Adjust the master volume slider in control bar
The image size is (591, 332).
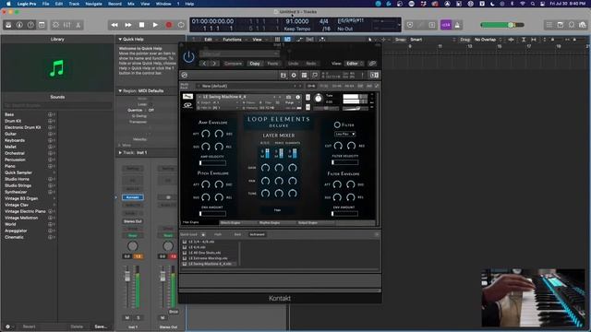(502, 25)
